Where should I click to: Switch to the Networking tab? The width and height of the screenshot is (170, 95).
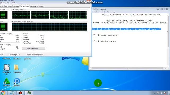34,6
